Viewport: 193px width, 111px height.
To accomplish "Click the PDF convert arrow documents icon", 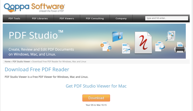I will tap(160, 46).
